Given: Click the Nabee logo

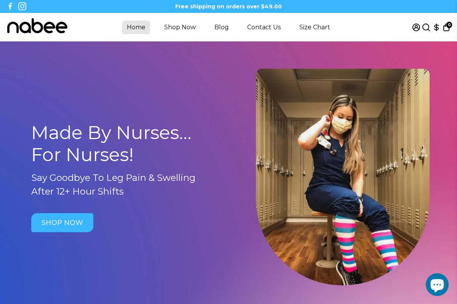Looking at the screenshot, I should (37, 26).
